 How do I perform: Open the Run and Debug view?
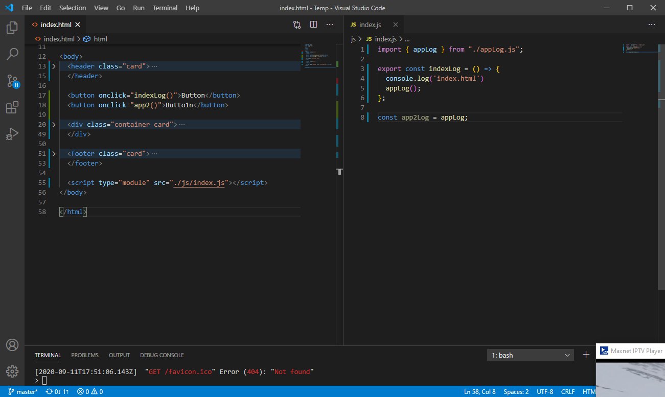tap(12, 134)
